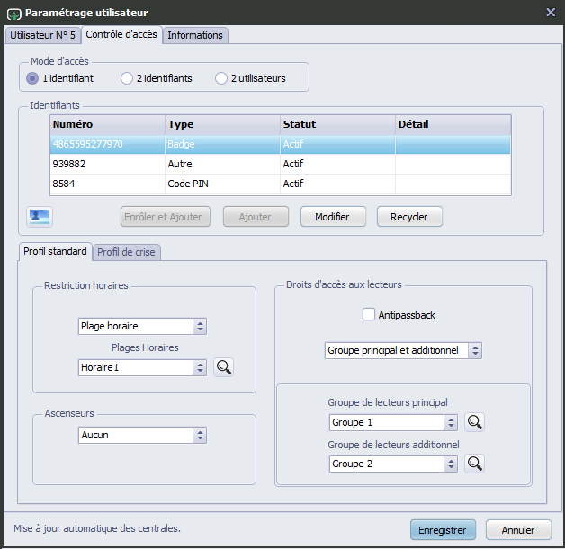This screenshot has width=565, height=549.
Task: Click the magnifier next to Groupe 1
Action: 474,422
